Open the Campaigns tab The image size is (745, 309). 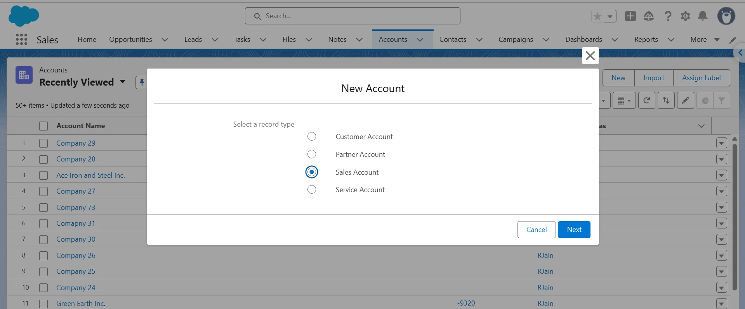pyautogui.click(x=516, y=39)
